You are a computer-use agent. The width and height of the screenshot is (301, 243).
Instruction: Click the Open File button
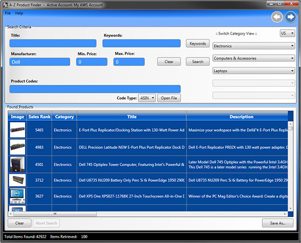(x=169, y=98)
